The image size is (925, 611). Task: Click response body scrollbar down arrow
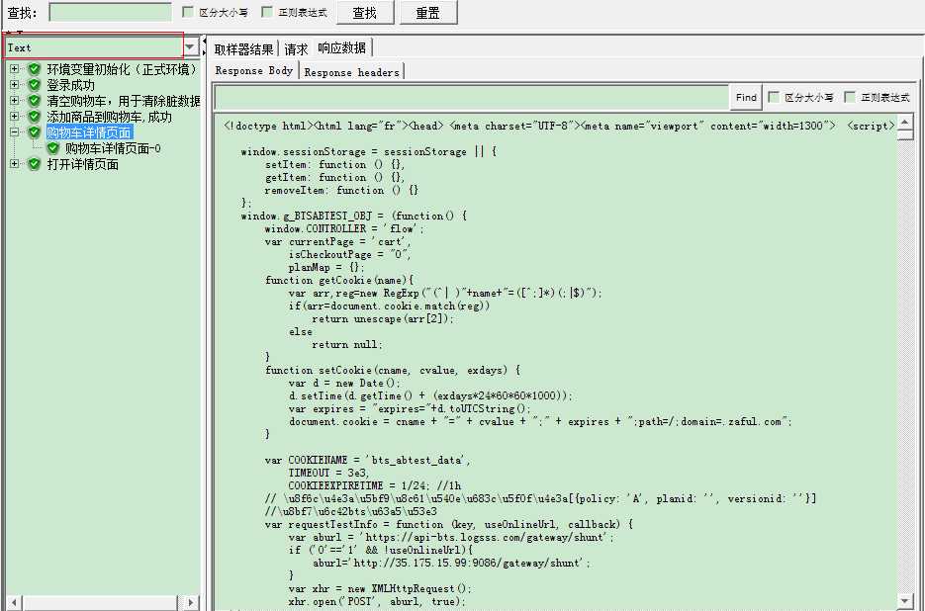905,601
